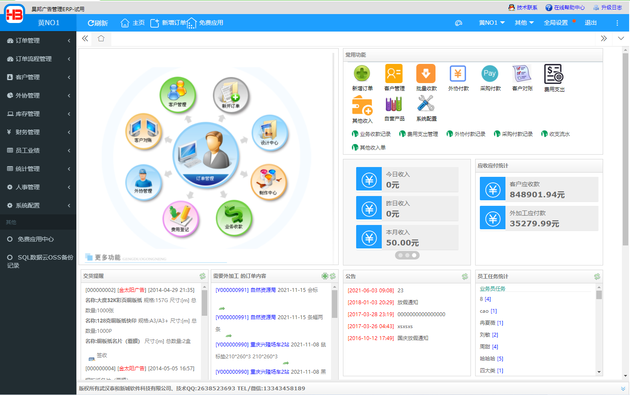Expand 订单流程管理 in the sidebar

[38, 59]
